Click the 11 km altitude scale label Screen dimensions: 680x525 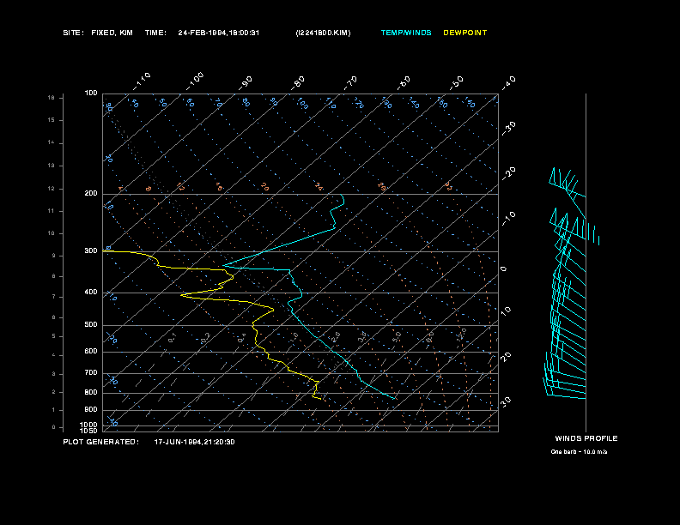coord(52,211)
